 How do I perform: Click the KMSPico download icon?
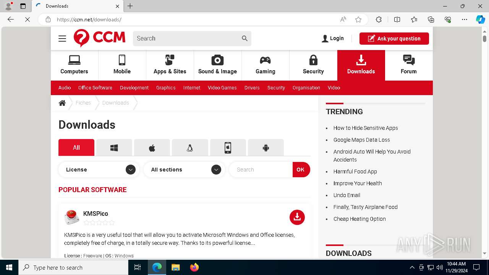pyautogui.click(x=297, y=217)
